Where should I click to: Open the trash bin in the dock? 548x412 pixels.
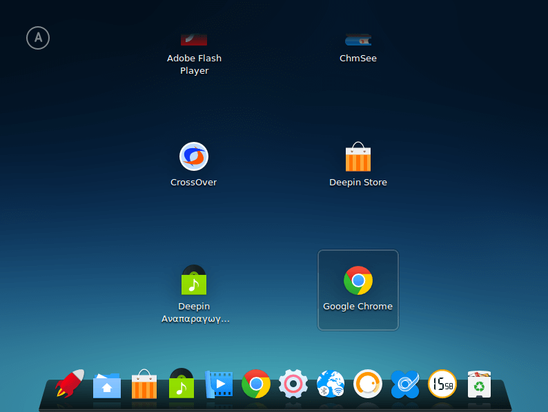pyautogui.click(x=479, y=384)
